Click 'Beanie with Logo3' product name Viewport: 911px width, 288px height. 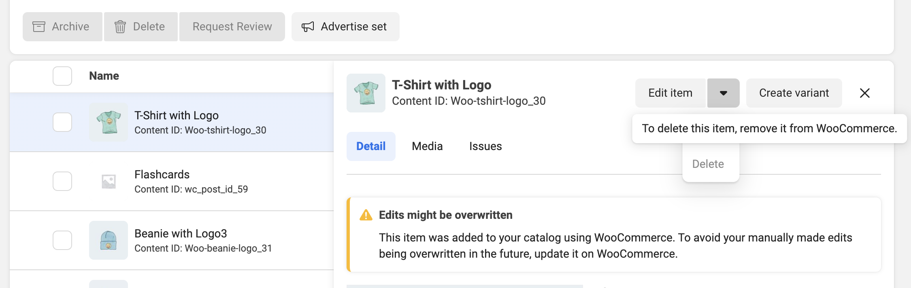181,234
